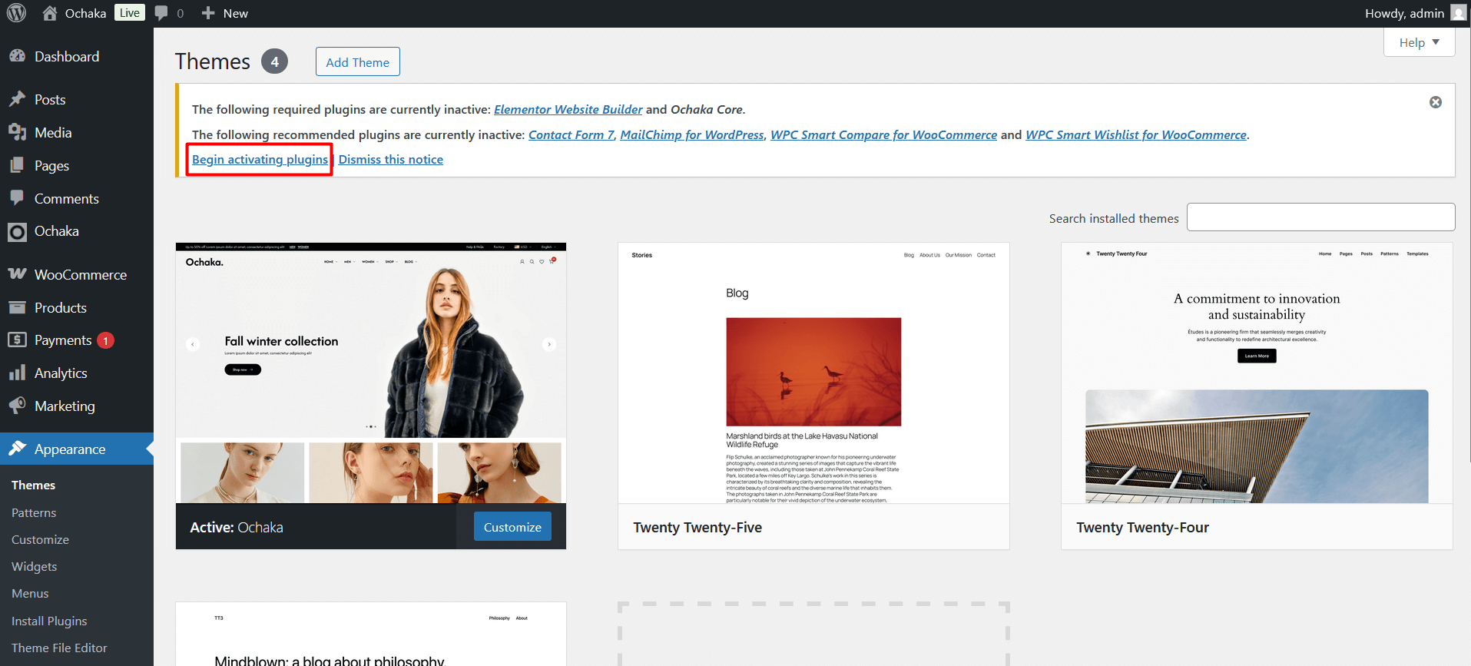Image resolution: width=1471 pixels, height=666 pixels.
Task: Click the Analytics bar chart icon
Action: (x=17, y=373)
